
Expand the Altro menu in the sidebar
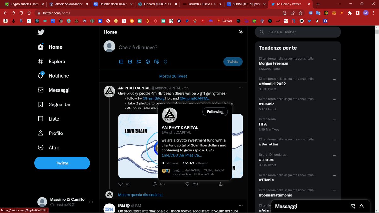(49, 147)
